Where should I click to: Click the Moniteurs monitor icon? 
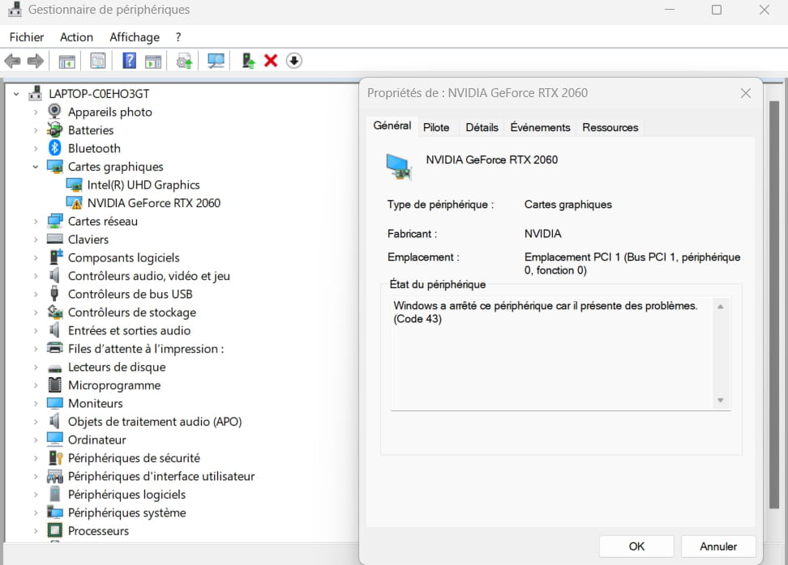point(55,403)
